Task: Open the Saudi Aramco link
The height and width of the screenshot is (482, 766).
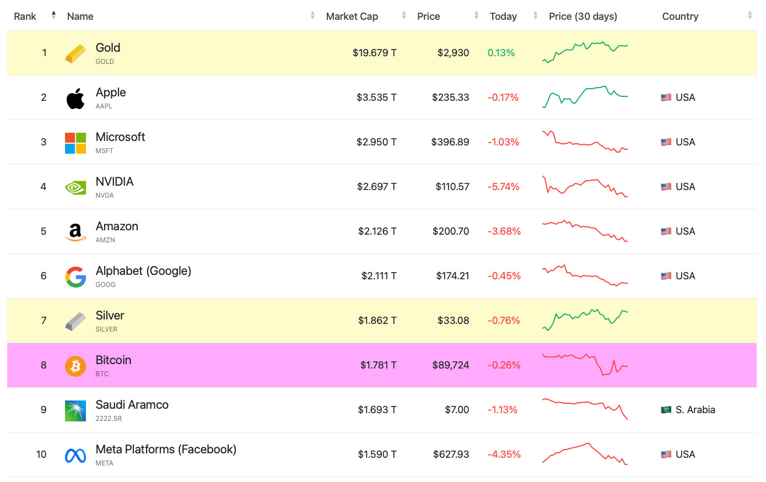Action: point(132,405)
